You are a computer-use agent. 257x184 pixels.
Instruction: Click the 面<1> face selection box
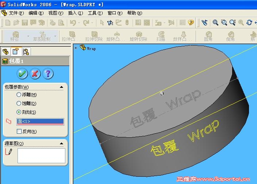pyautogui.click(x=40, y=122)
